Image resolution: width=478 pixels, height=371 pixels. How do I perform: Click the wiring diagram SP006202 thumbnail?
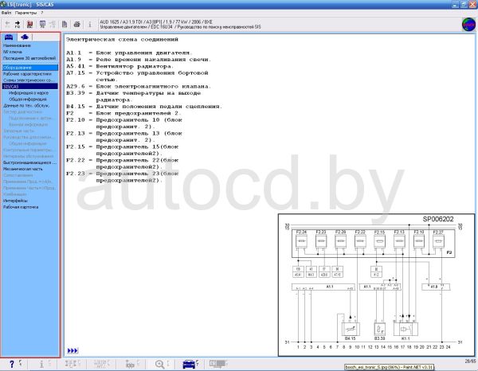coord(377,285)
